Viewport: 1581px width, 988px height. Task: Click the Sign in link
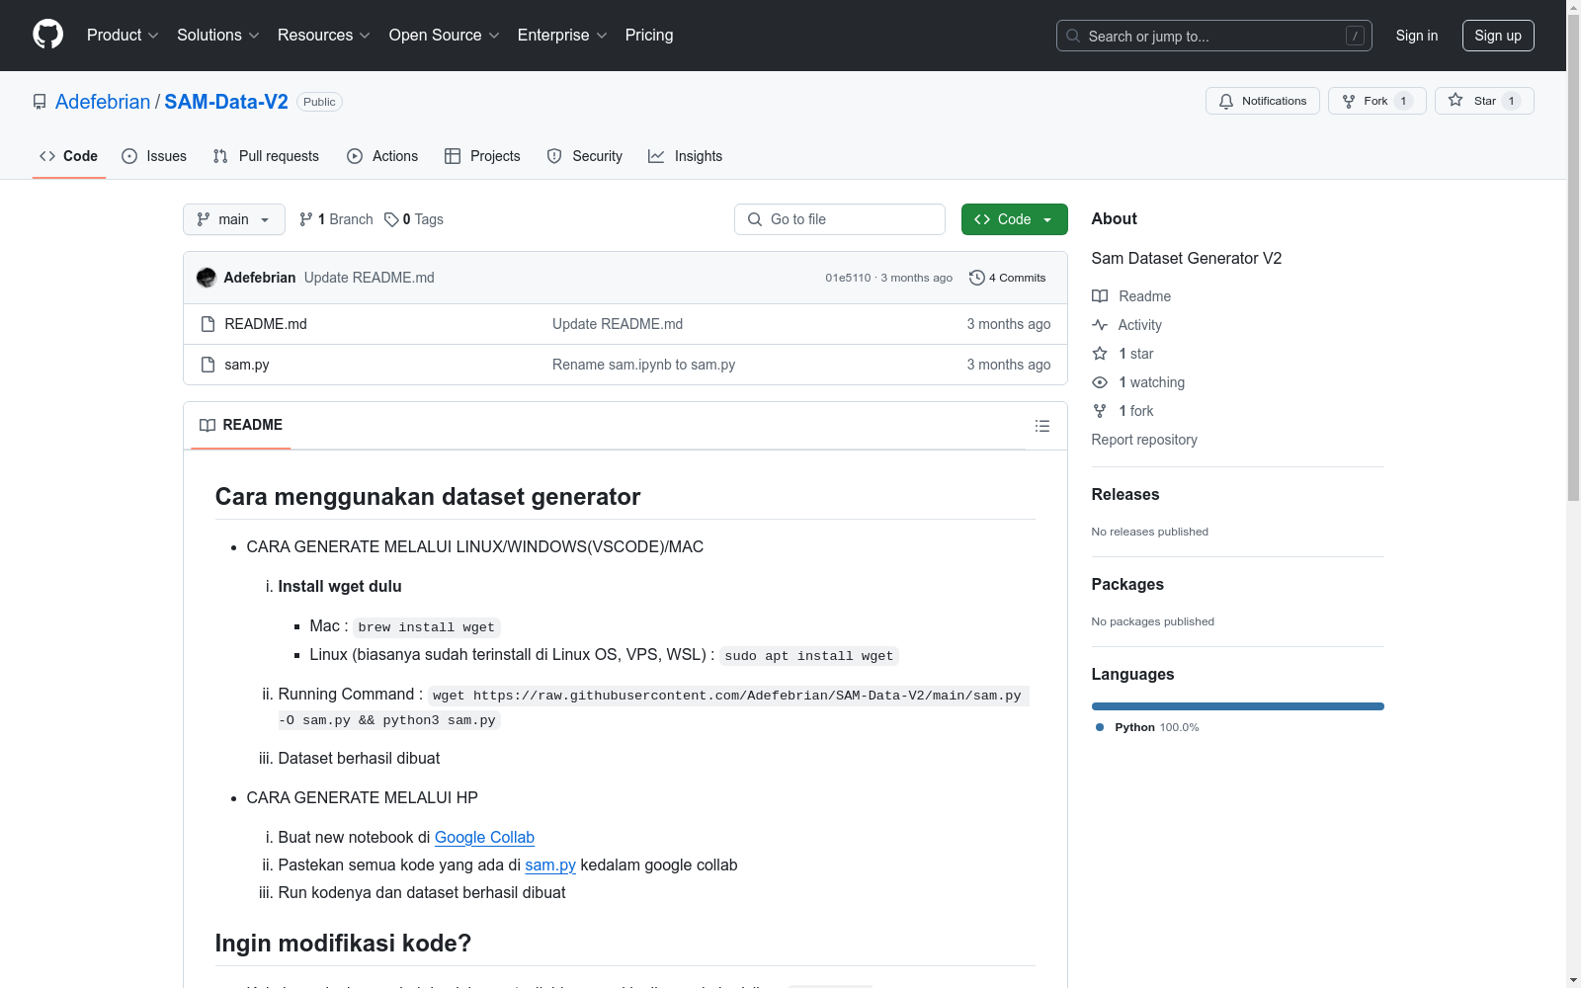pos(1417,36)
